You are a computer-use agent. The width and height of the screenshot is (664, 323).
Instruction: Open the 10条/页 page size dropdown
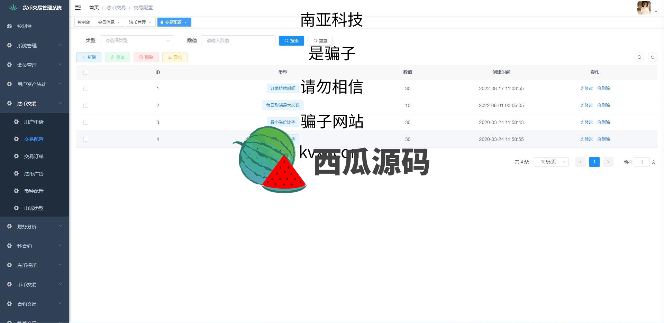pyautogui.click(x=551, y=162)
